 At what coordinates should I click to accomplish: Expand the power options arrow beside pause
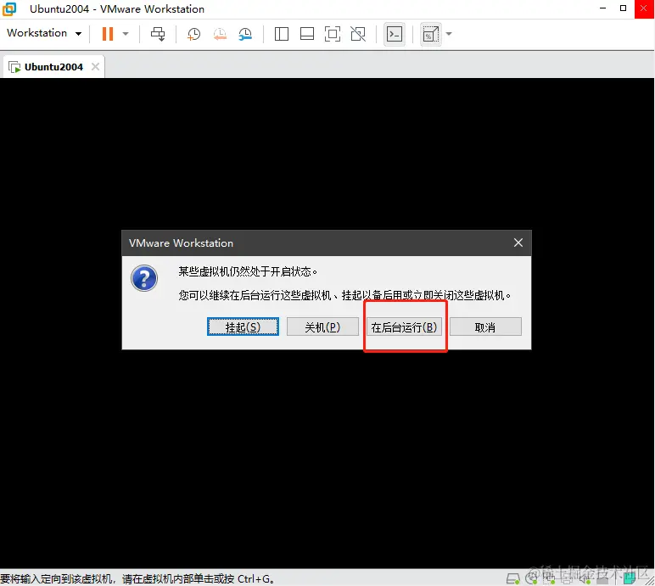pos(126,34)
